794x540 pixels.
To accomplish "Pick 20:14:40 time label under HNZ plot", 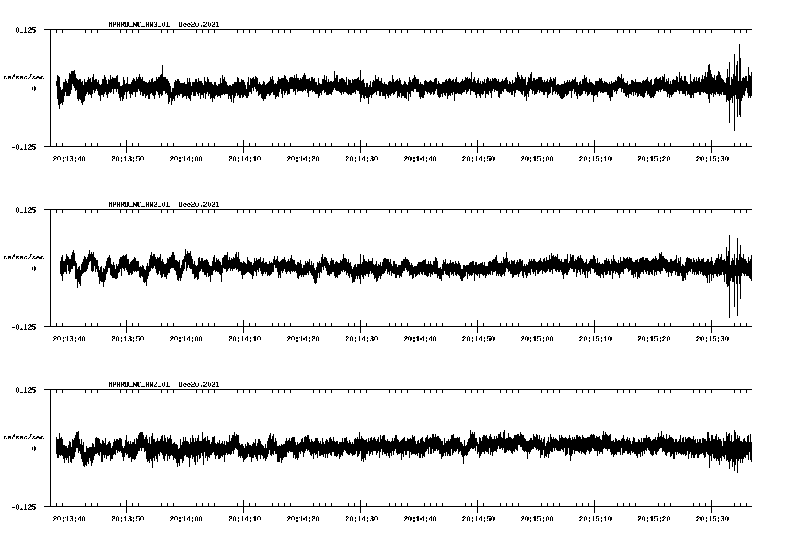I will pos(420,518).
